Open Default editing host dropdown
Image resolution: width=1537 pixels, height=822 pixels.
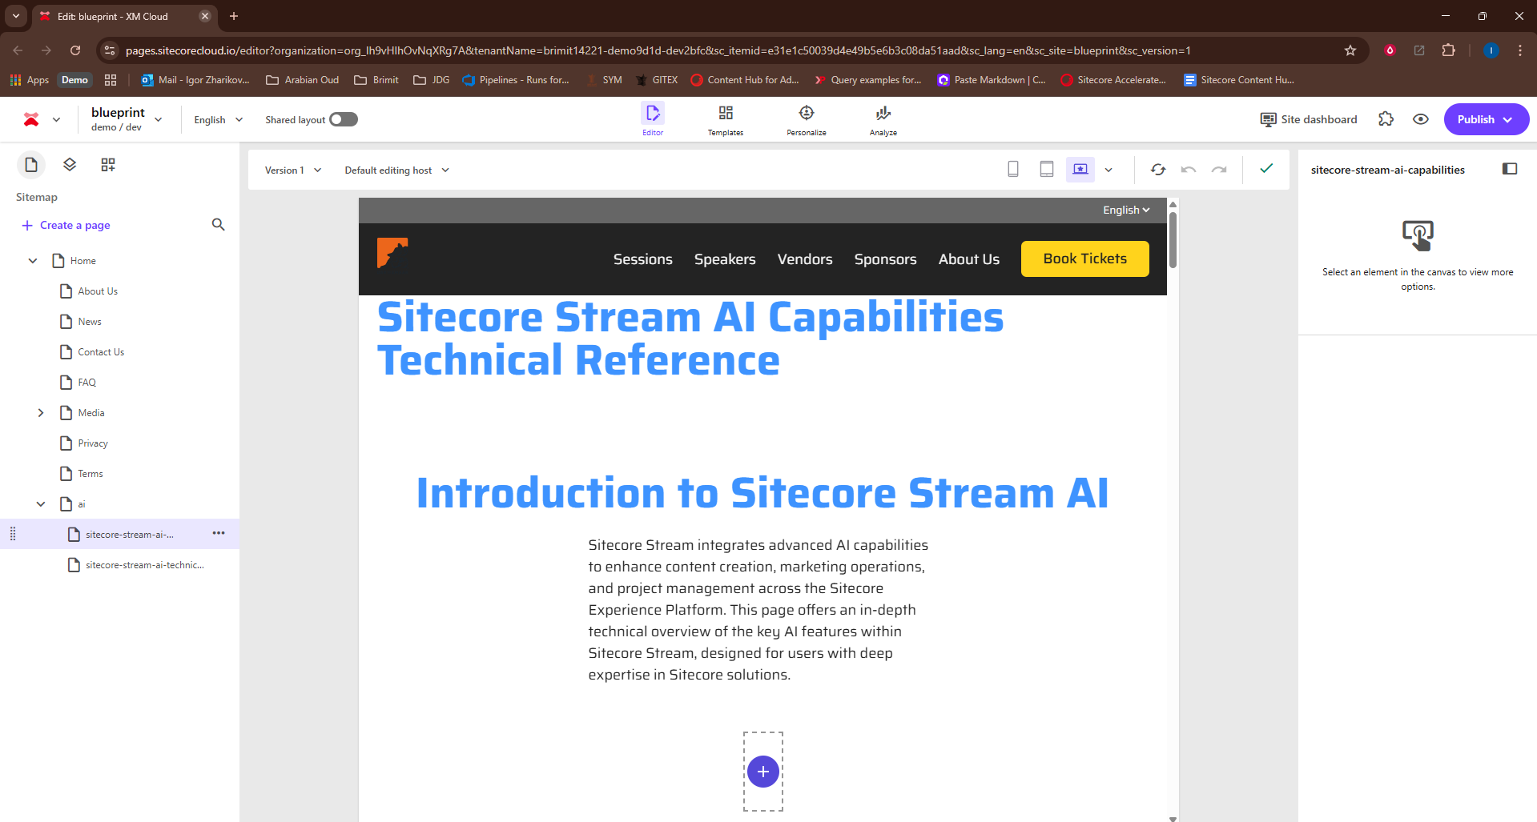[x=397, y=170]
